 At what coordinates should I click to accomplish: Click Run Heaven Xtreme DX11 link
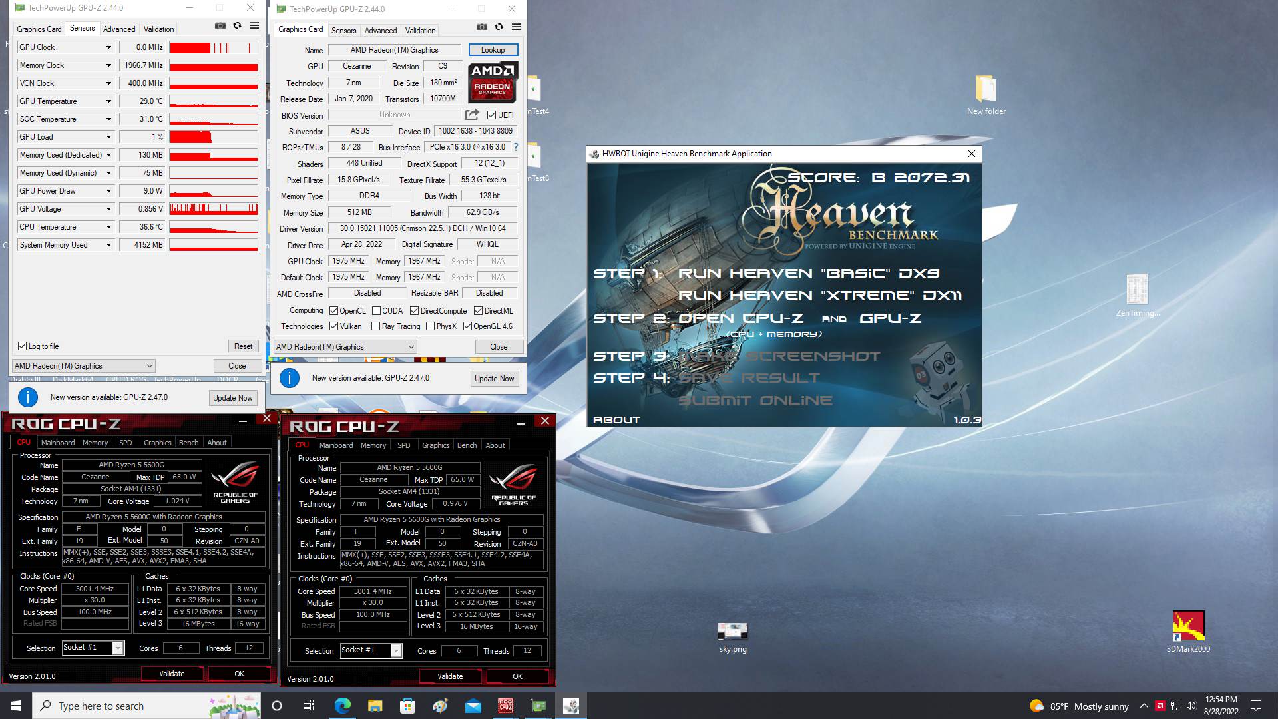click(820, 296)
